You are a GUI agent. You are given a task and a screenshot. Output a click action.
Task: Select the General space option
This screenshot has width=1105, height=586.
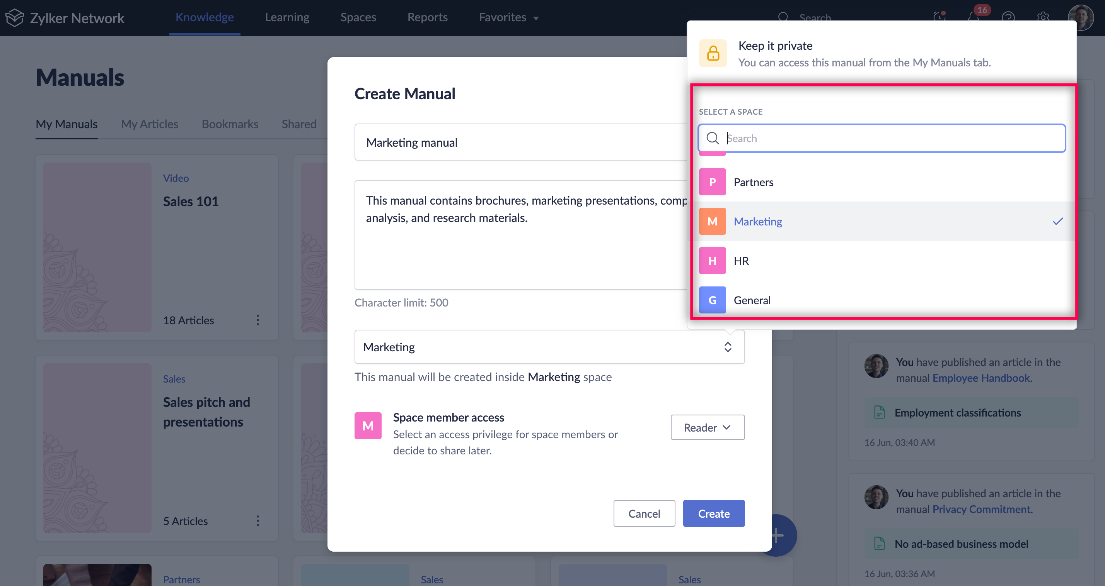pos(752,300)
